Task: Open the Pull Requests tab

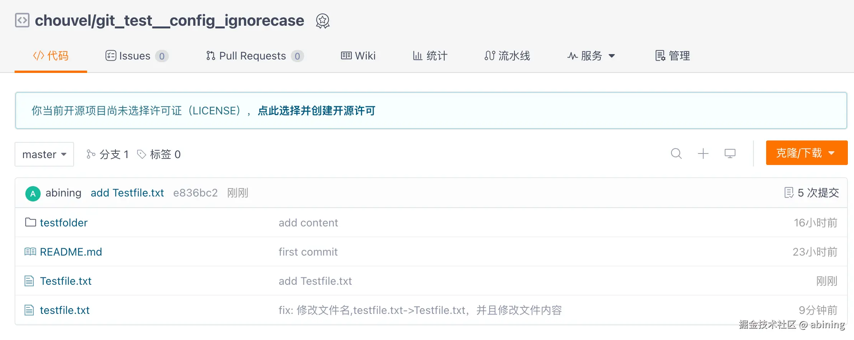Action: pyautogui.click(x=254, y=56)
